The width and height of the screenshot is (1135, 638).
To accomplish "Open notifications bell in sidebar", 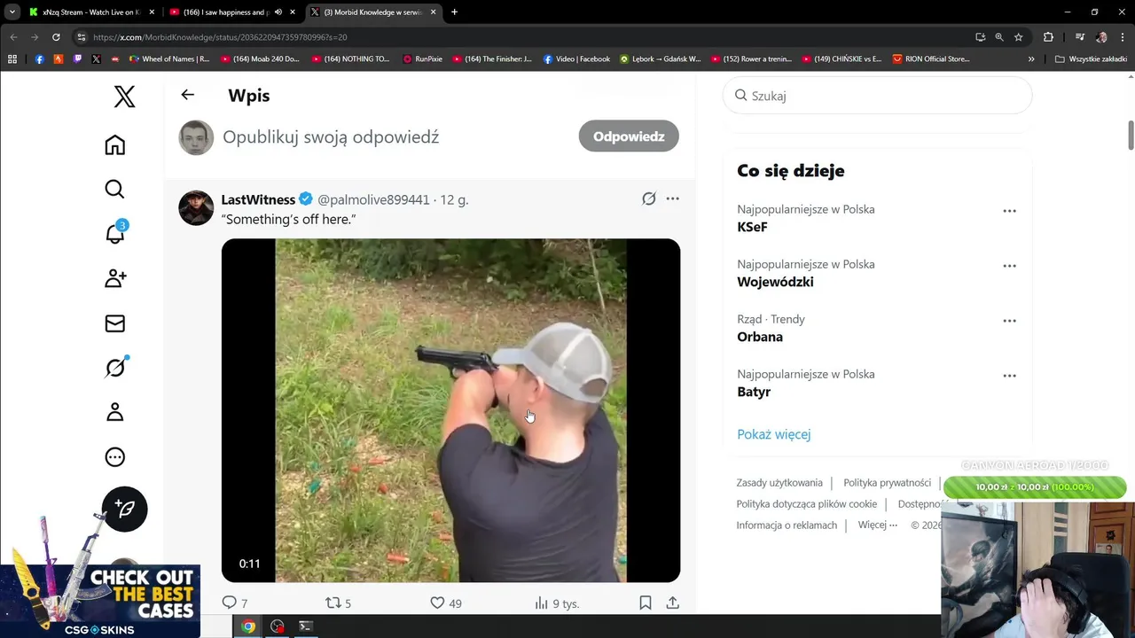I will point(115,232).
